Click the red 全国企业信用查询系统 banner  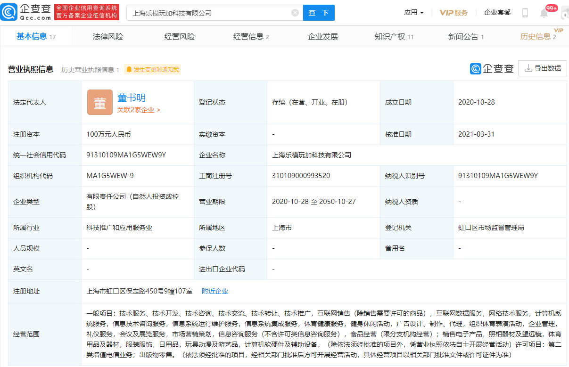click(87, 12)
